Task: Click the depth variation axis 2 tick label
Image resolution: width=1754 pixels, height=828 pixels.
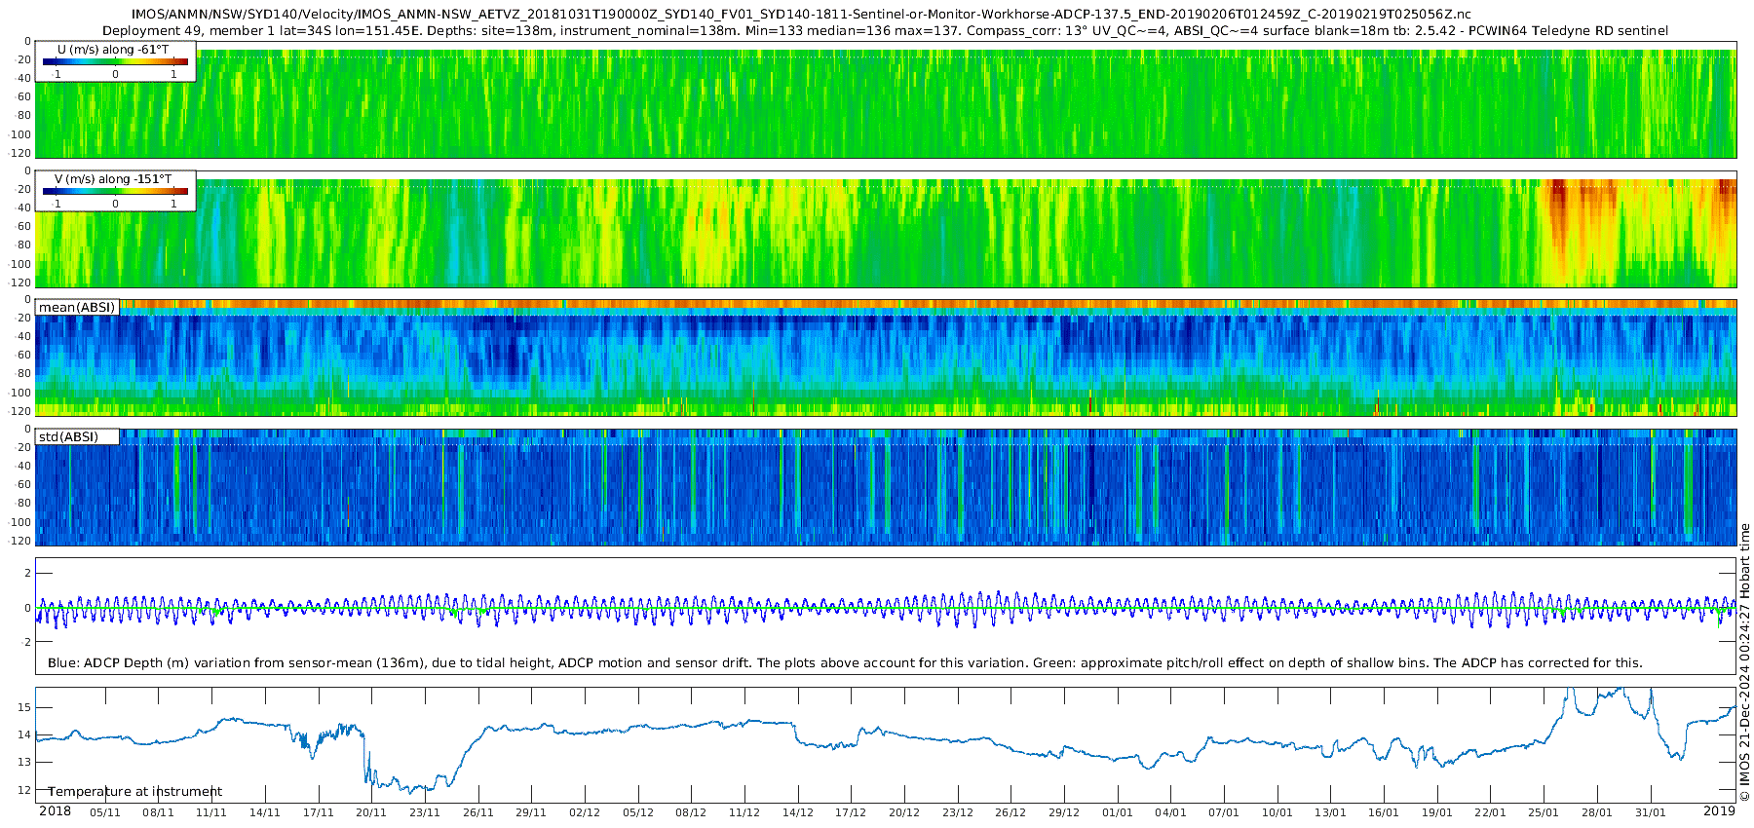Action: [x=27, y=574]
